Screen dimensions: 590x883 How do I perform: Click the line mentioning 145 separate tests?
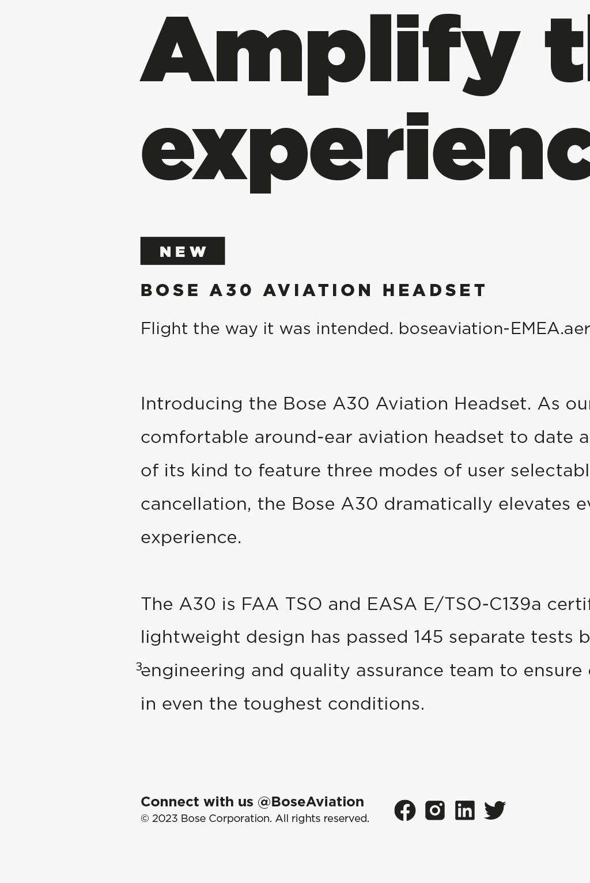coord(365,637)
